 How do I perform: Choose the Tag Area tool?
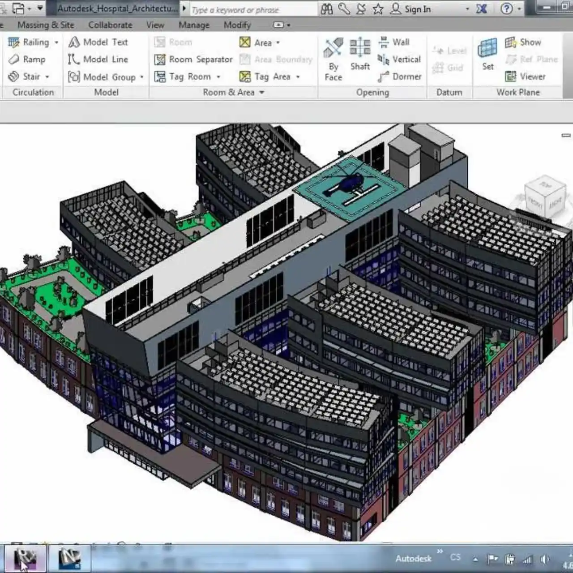tap(265, 77)
